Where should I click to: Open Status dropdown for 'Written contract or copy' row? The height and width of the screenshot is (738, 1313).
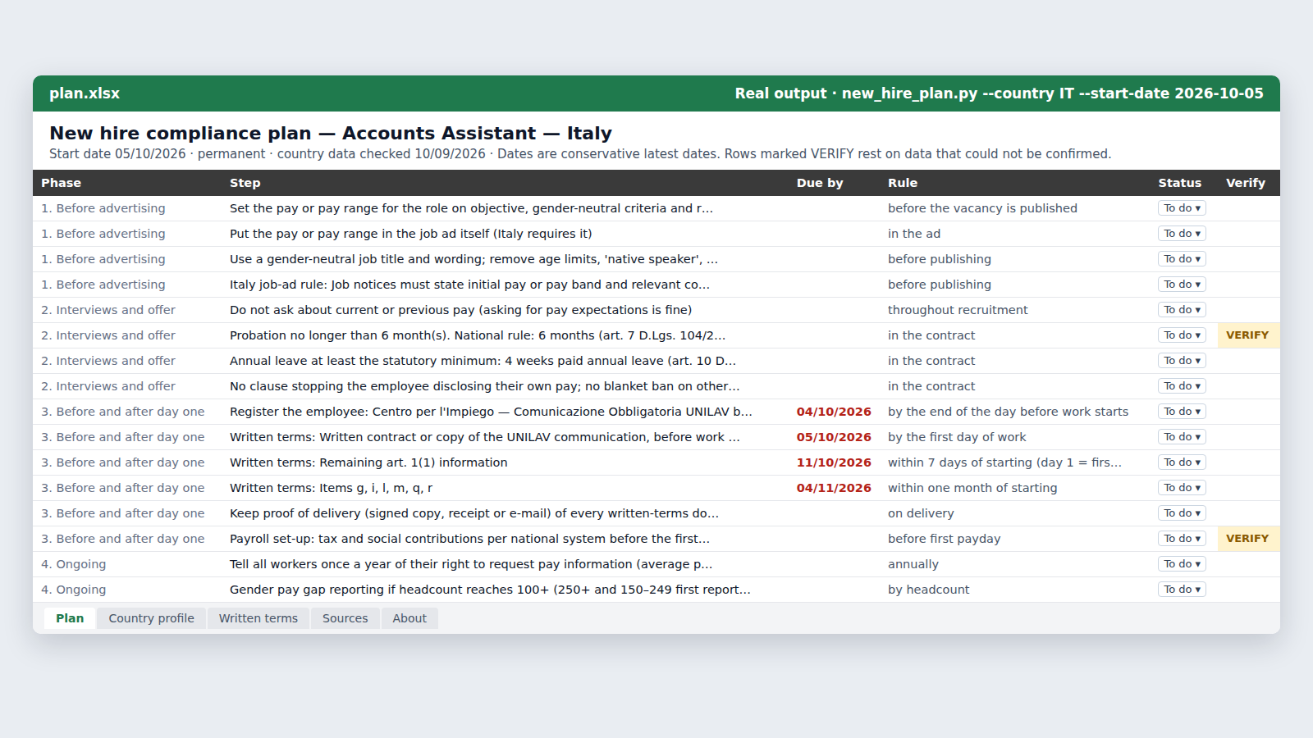(1182, 437)
